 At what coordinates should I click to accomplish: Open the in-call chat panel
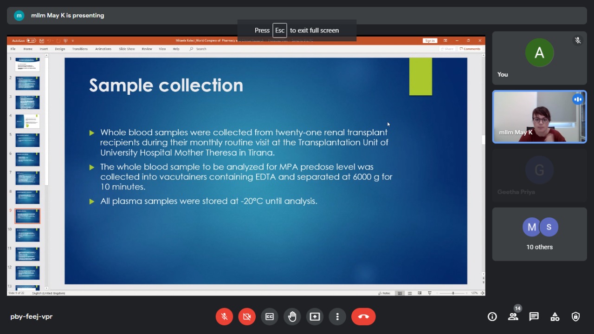point(534,317)
